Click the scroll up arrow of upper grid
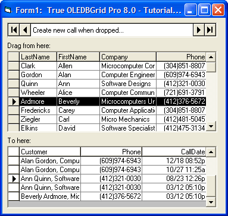This screenshot has width=228, height=216. [x=211, y=57]
